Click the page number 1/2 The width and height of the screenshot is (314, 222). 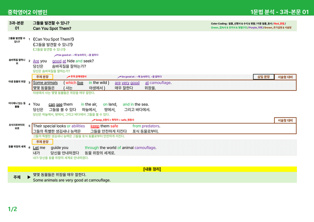click(x=12, y=209)
